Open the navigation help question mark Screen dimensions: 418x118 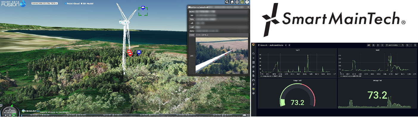[247, 2]
